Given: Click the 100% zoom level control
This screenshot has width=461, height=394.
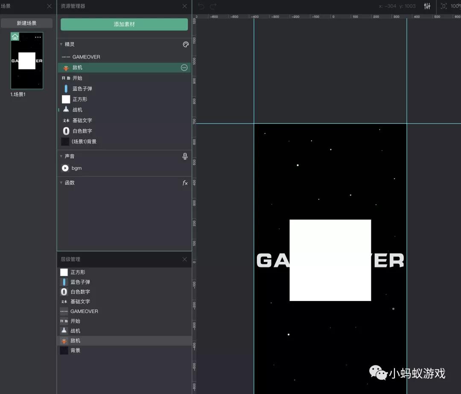Looking at the screenshot, I should tap(455, 6).
